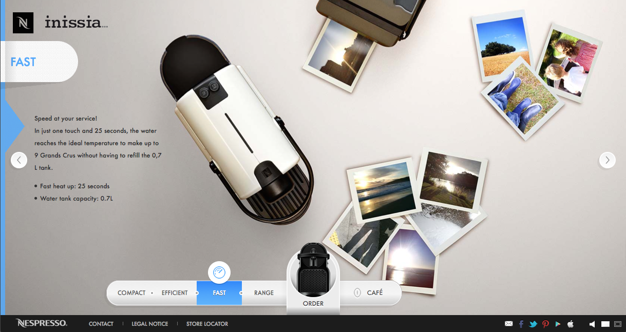
Task: Click the white volume level bar
Action: click(x=605, y=324)
